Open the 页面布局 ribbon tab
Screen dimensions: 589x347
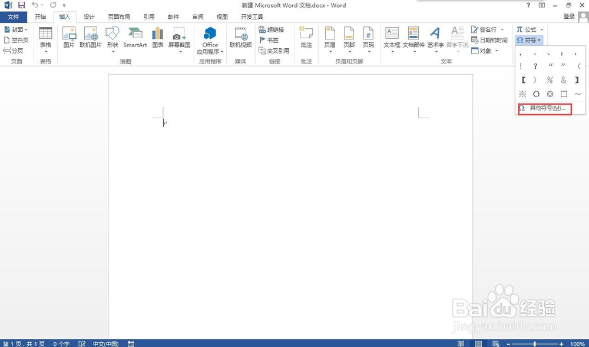(x=120, y=17)
